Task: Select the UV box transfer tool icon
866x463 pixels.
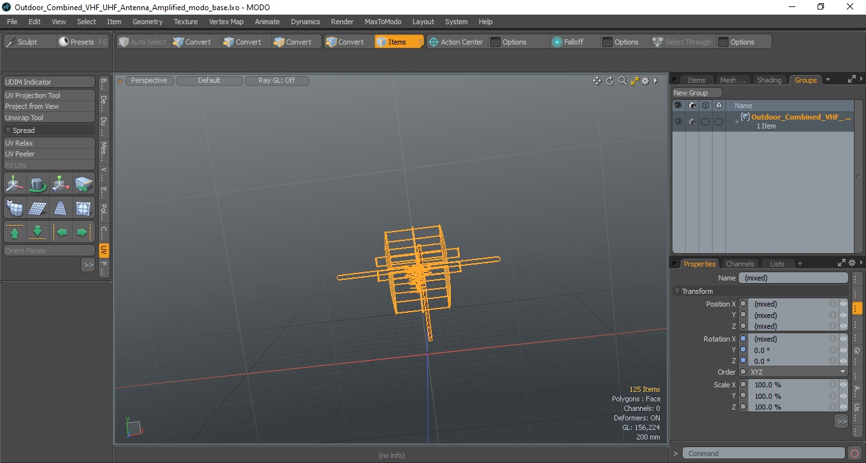Action: point(83,184)
